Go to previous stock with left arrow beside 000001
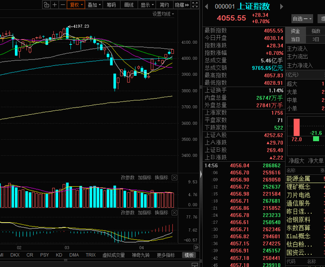 coord(207,6)
